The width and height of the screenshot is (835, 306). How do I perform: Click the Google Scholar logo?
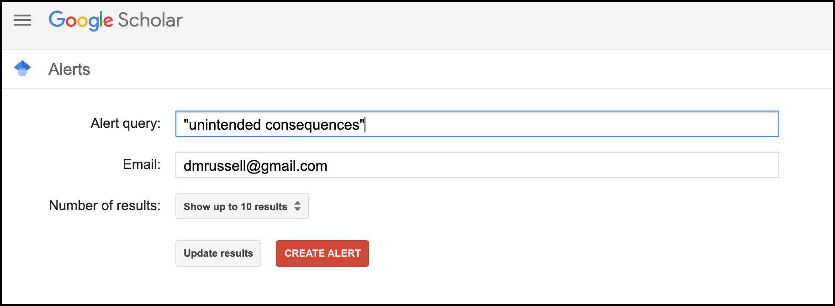(x=116, y=21)
